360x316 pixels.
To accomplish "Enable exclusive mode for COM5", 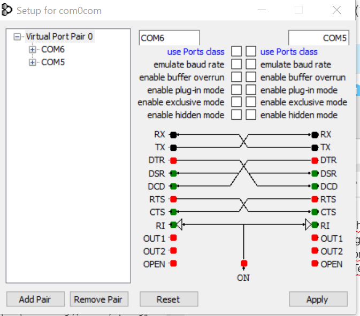I will click(251, 102).
